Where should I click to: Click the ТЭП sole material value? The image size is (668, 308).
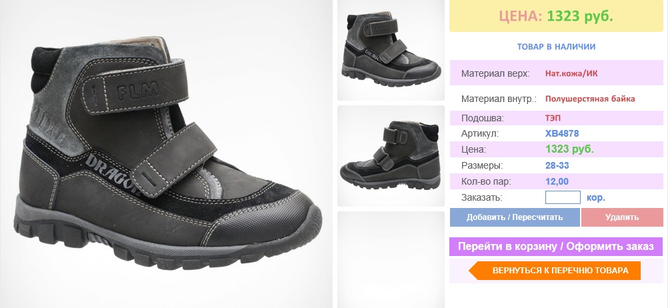click(553, 119)
